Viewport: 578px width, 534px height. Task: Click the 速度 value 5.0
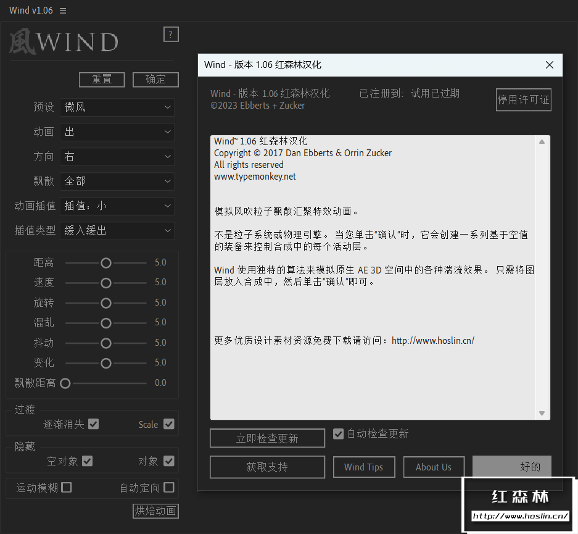(160, 283)
